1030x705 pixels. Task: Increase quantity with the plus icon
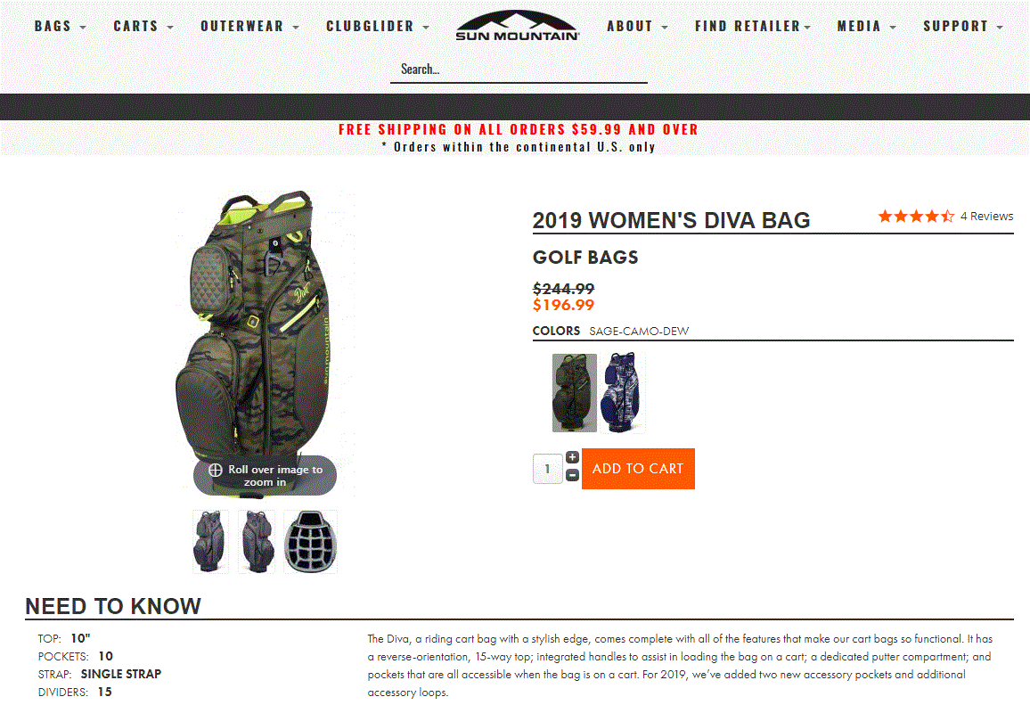[572, 457]
